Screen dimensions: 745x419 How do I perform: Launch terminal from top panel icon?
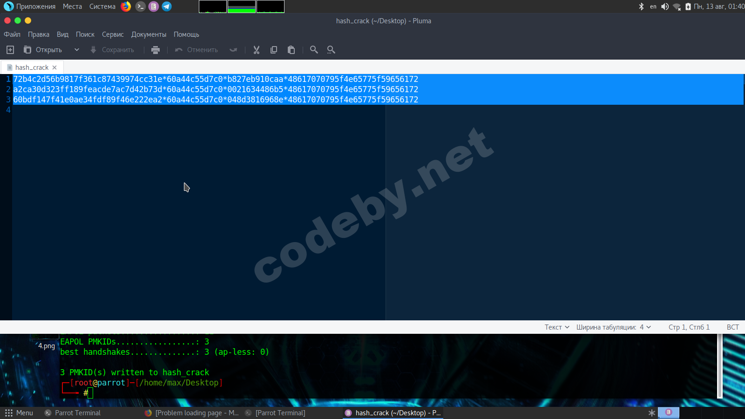pos(140,7)
